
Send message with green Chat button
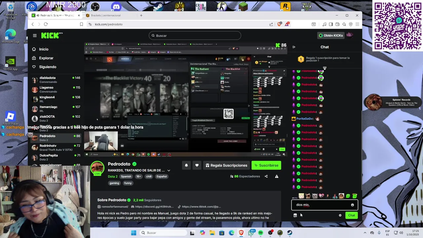point(352,216)
